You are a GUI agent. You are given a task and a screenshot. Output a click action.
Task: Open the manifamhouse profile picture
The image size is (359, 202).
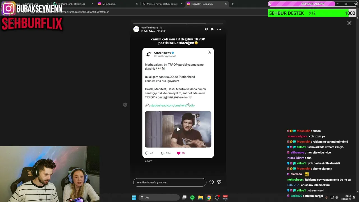[x=136, y=29]
